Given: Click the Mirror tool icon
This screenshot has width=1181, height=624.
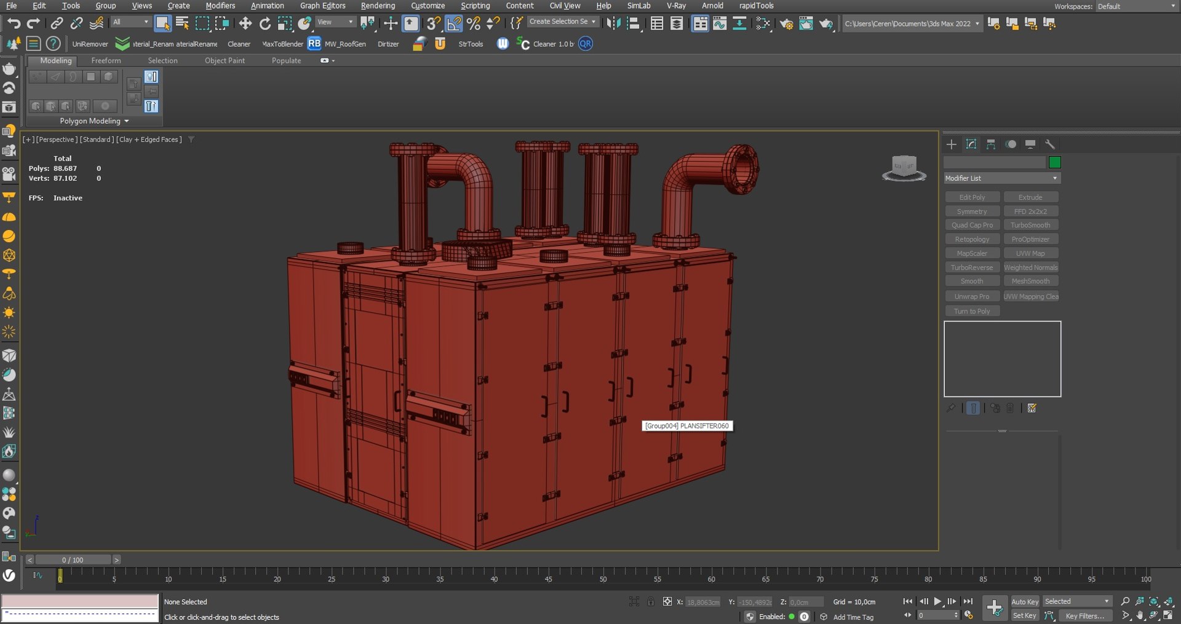Looking at the screenshot, I should point(613,23).
